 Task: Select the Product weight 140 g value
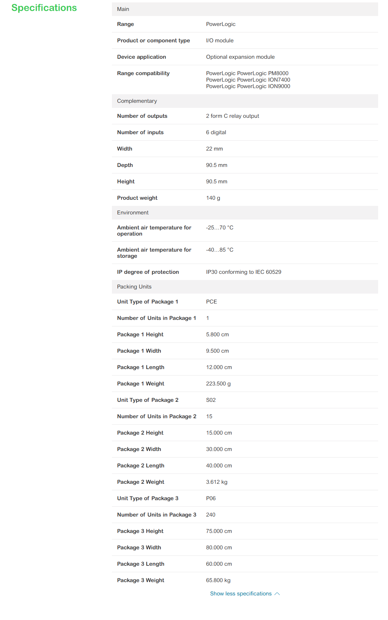(x=213, y=198)
